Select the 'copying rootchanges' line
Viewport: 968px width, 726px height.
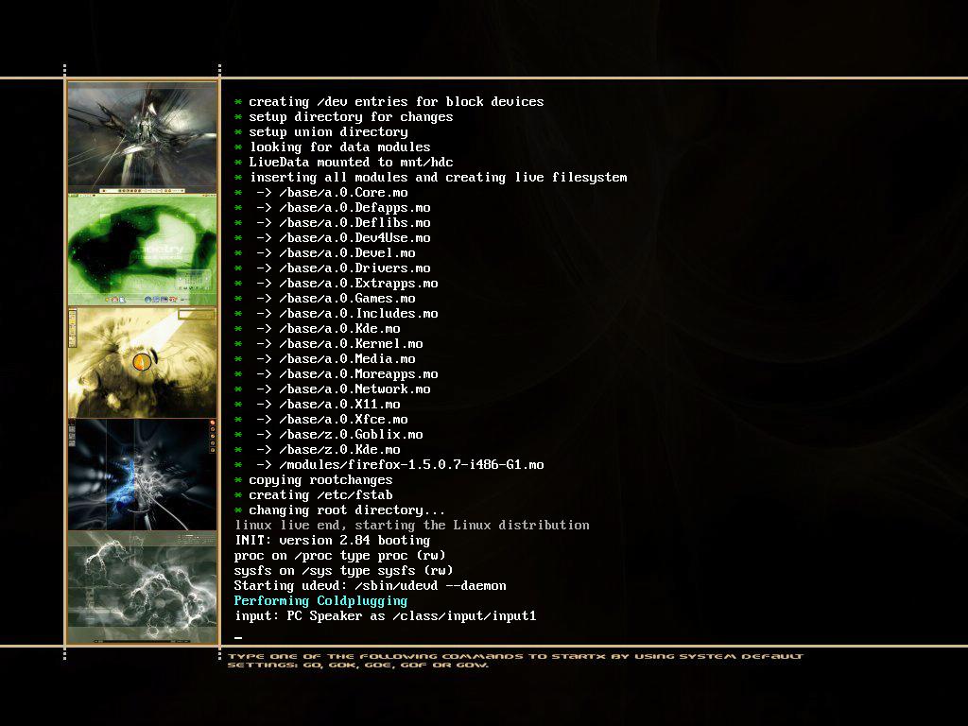point(313,479)
